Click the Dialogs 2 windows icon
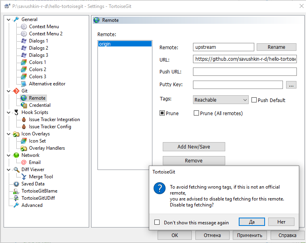The image size is (306, 243). (24, 48)
